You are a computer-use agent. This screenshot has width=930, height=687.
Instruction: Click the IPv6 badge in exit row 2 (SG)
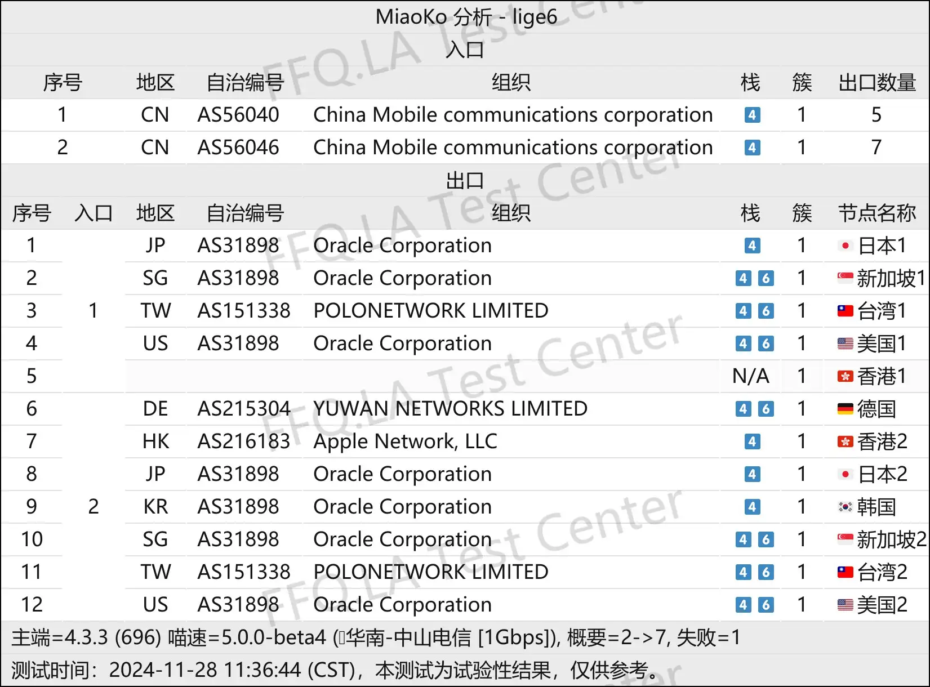click(x=766, y=278)
